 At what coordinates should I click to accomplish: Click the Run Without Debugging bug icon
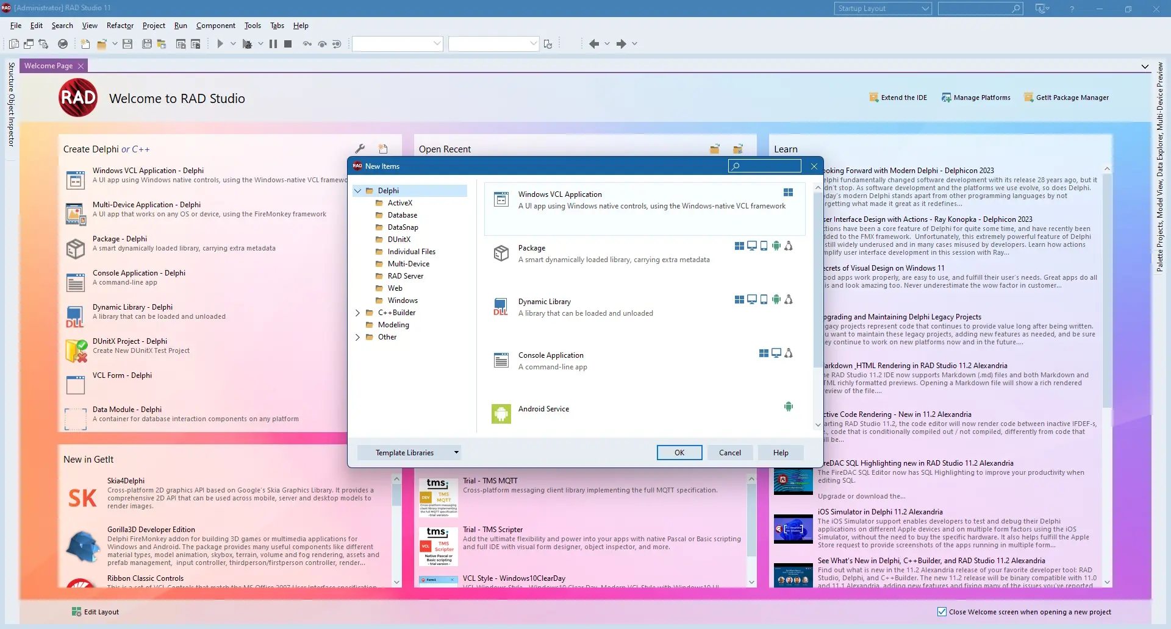point(247,44)
